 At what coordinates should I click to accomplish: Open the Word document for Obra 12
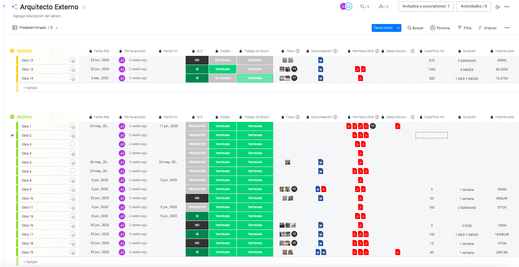(x=321, y=60)
